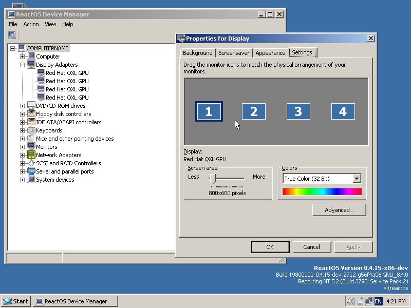Expand the DVD/CD-ROM drives node

click(x=22, y=106)
